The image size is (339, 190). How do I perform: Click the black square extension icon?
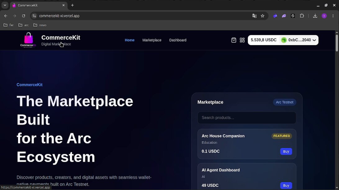coord(293,16)
